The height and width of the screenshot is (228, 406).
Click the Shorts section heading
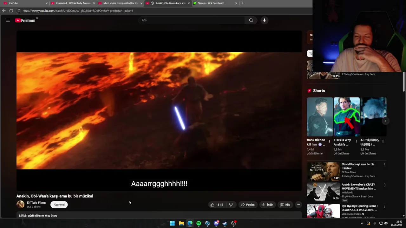pos(319,91)
